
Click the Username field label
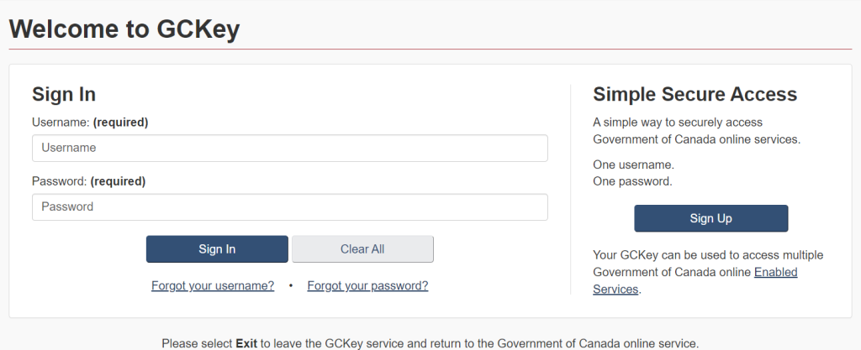(x=61, y=123)
